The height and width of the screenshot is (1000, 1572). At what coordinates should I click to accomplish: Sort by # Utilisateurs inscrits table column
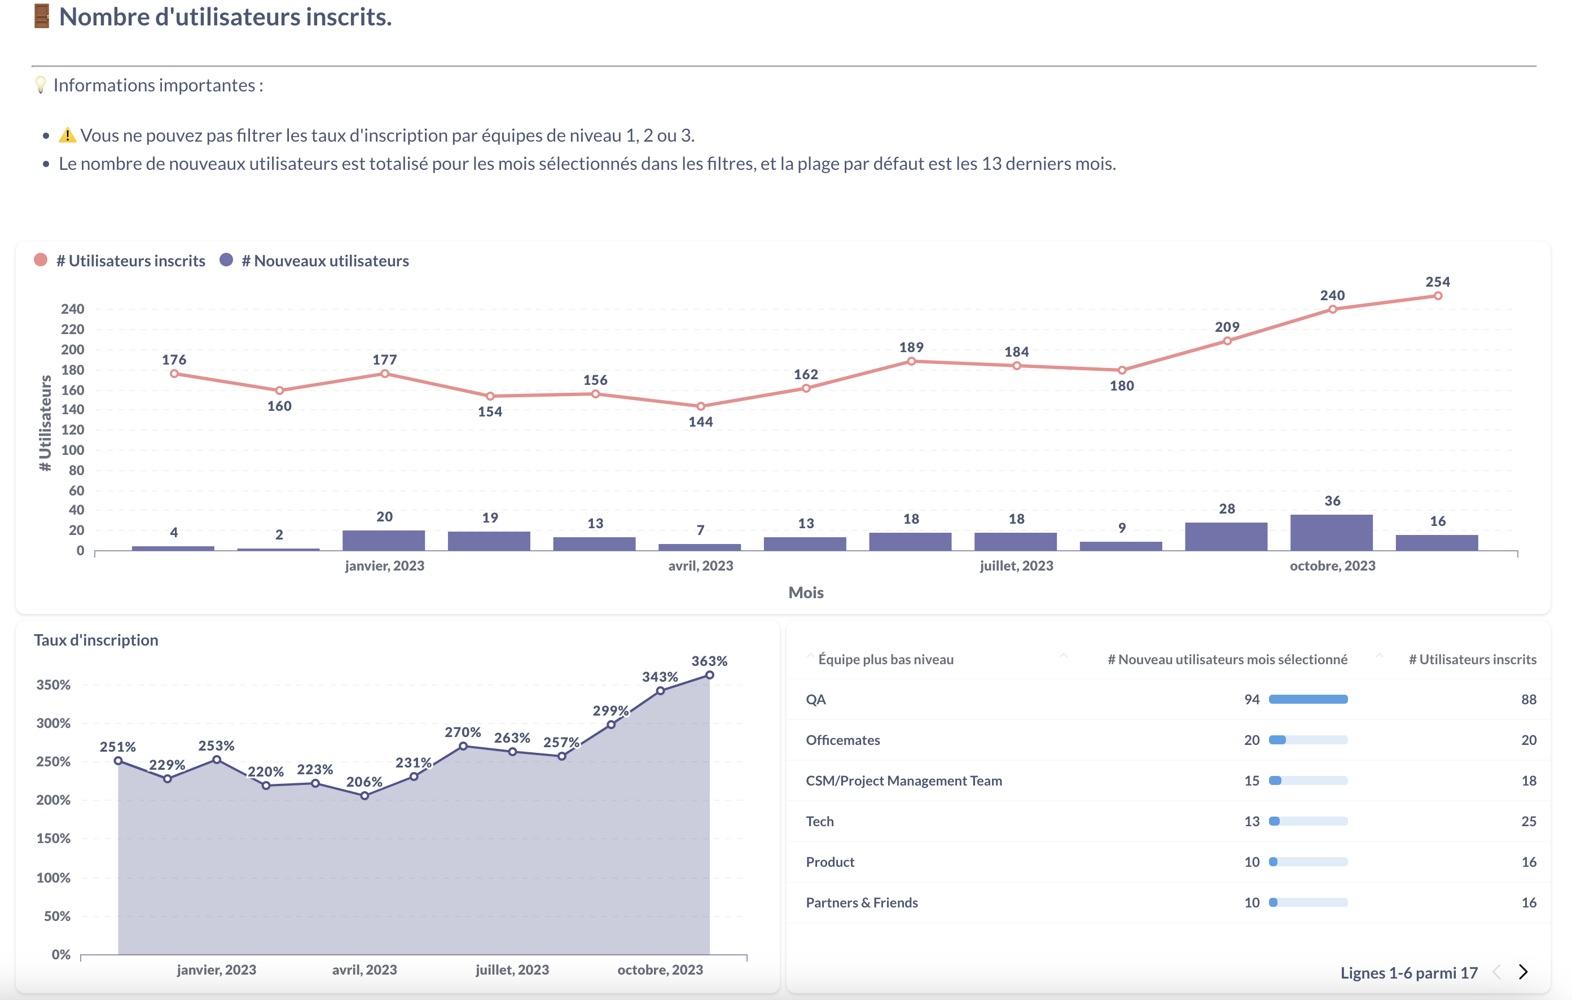pyautogui.click(x=1472, y=659)
